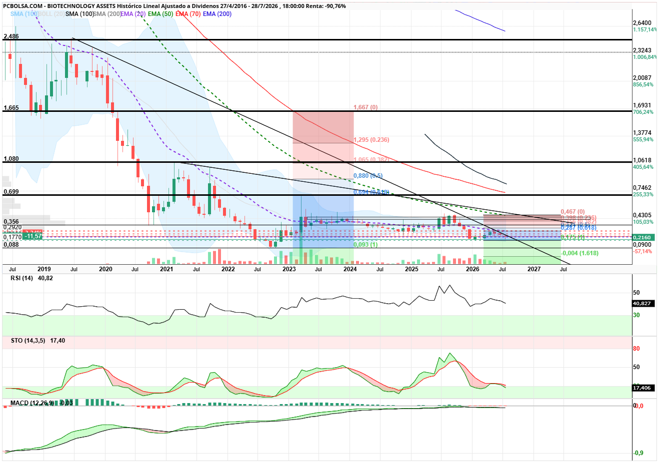Screen dimensions: 659x463
Task: Click the 2027 time axis label
Action: pos(534,269)
